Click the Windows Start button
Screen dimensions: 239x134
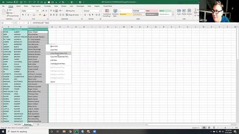[x=3, y=131]
